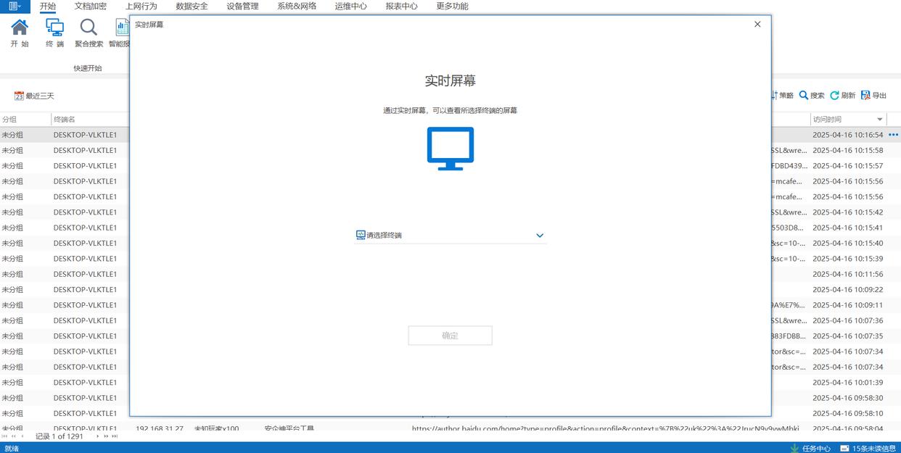Open the three-dot menu on first row
901x453 pixels.
894,135
